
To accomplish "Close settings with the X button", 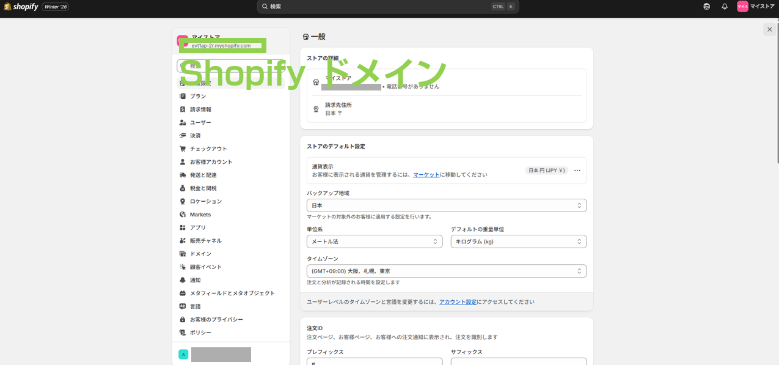I will click(x=769, y=29).
